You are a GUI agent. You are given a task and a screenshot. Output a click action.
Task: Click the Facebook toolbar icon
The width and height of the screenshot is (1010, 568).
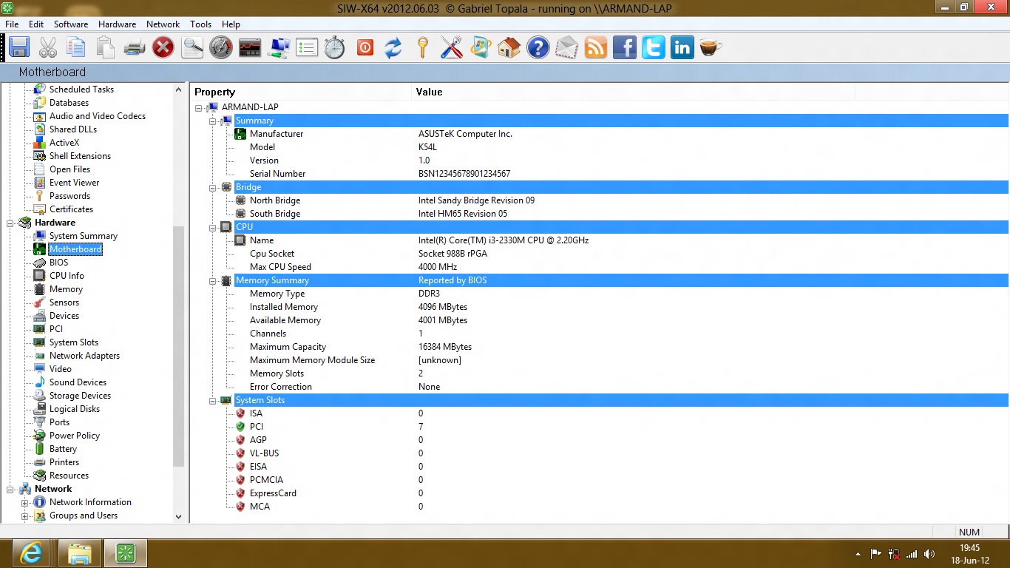click(x=625, y=48)
